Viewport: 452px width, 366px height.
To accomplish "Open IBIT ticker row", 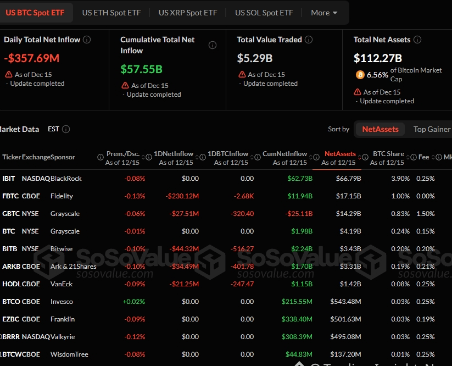I will click(9, 179).
